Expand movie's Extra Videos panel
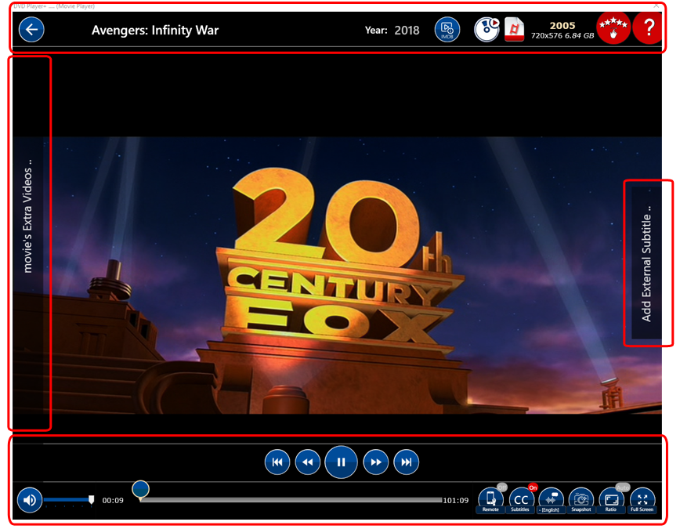The width and height of the screenshot is (680, 529). [x=27, y=216]
